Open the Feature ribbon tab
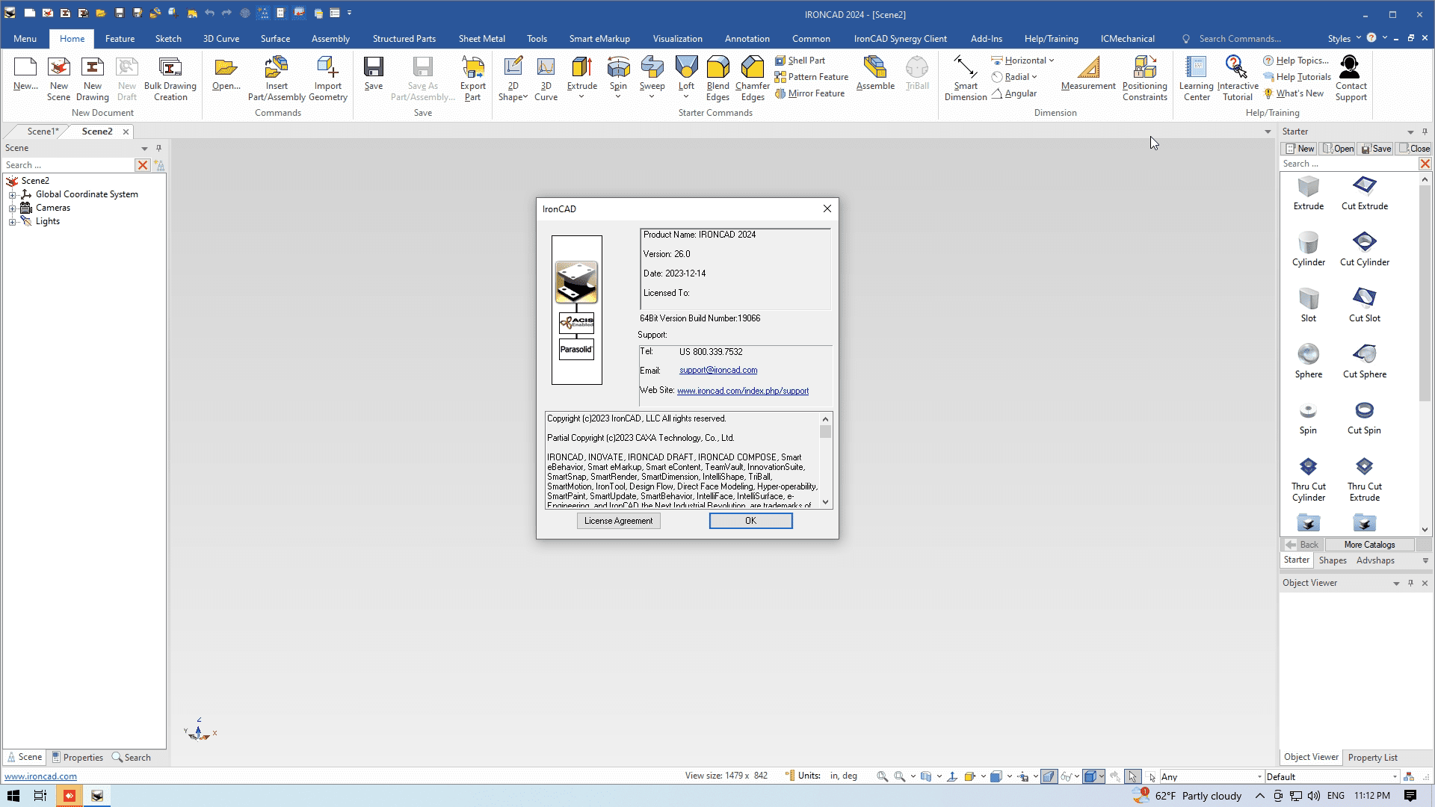Screen dimensions: 1435x807 tap(120, 39)
